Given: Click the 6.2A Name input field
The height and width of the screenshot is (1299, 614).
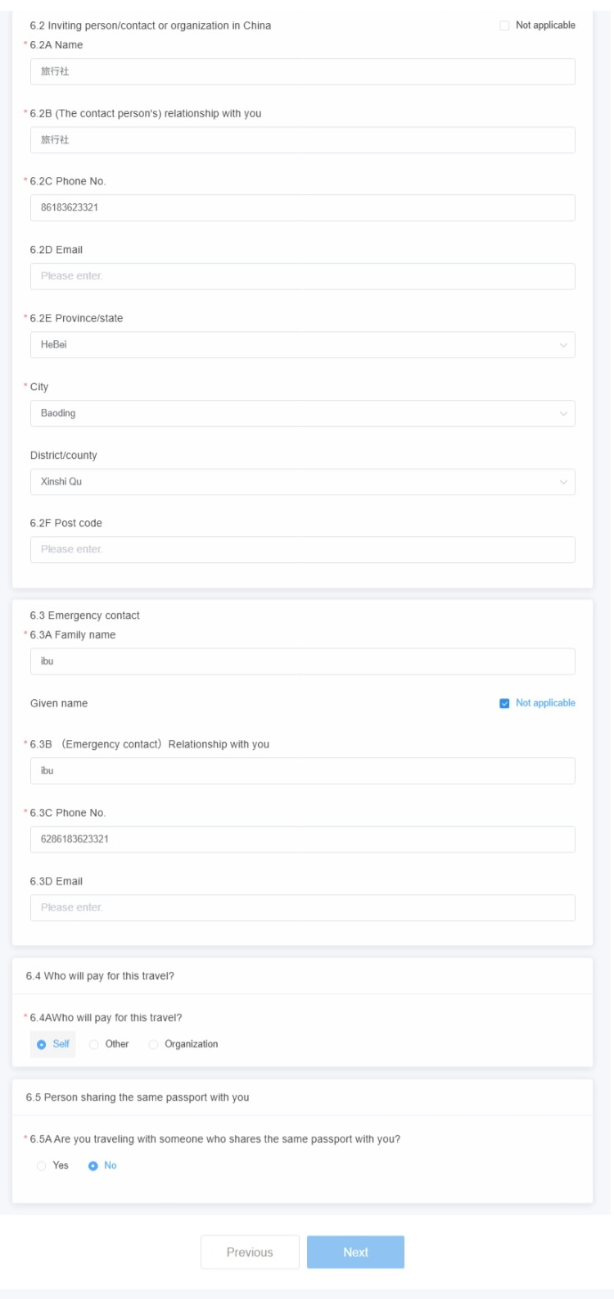Looking at the screenshot, I should pos(302,71).
